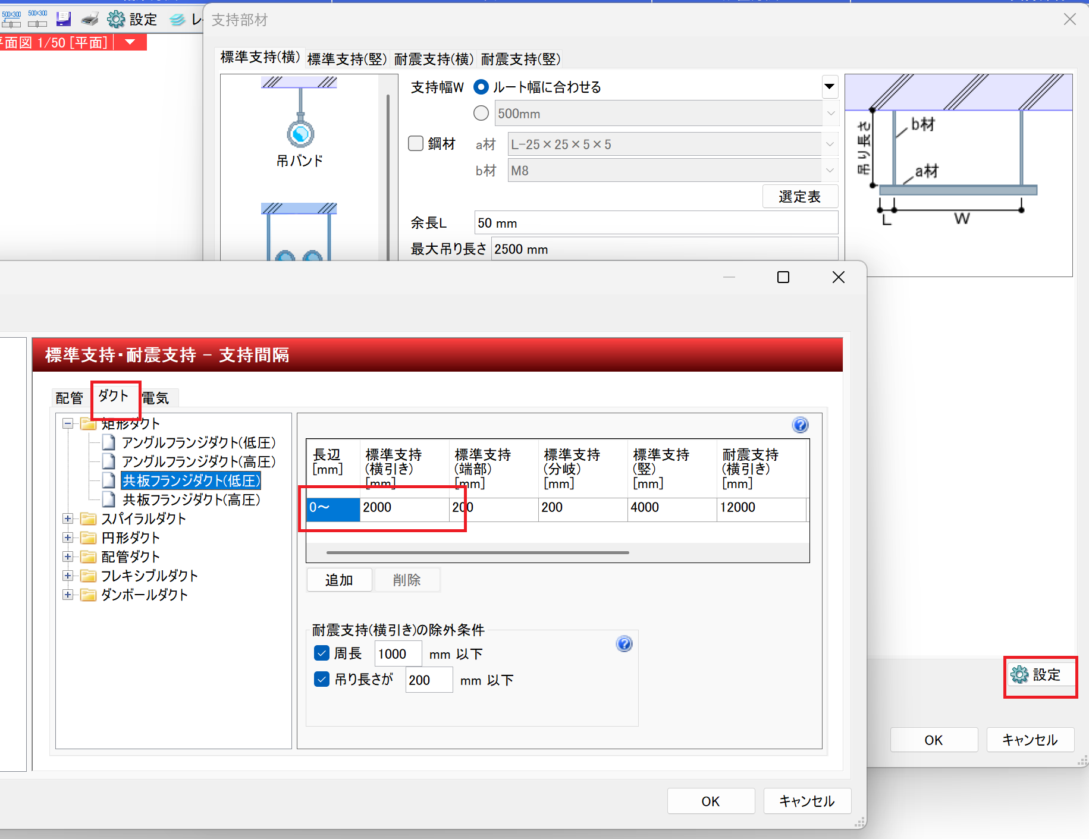Viewport: 1089px width, 839px height.
Task: Click the stacked layers icon in toolbar
Action: (x=177, y=19)
